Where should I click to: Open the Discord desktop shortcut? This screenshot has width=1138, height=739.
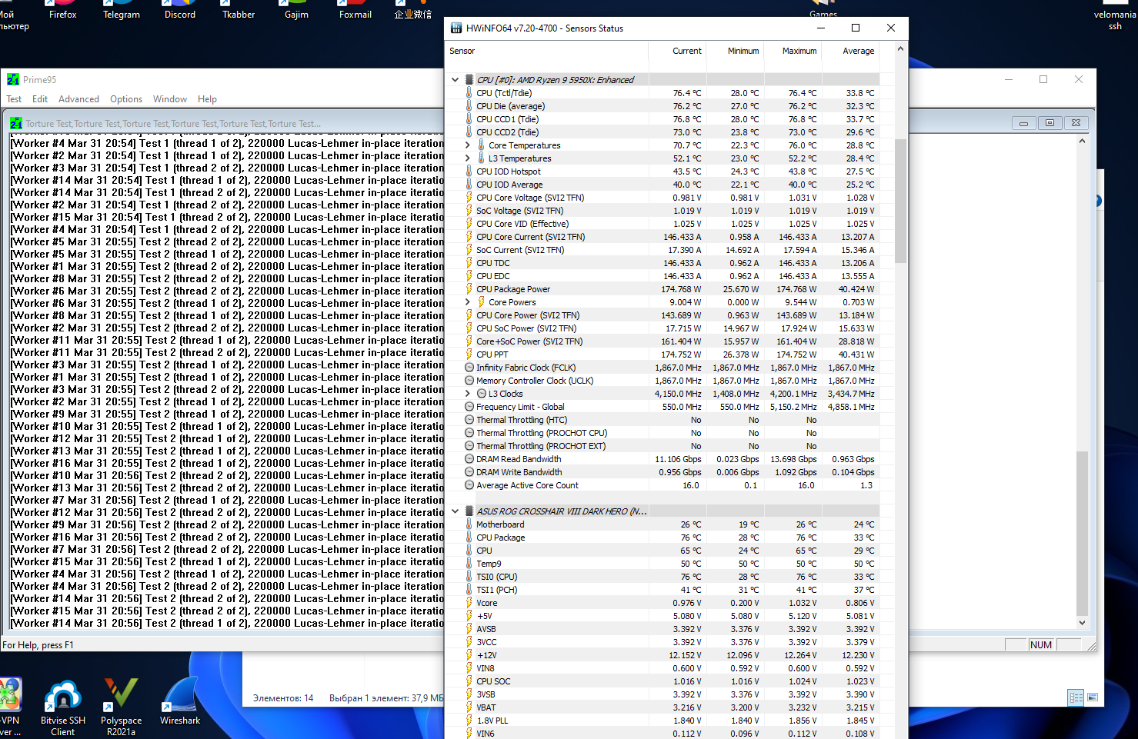tap(180, 10)
